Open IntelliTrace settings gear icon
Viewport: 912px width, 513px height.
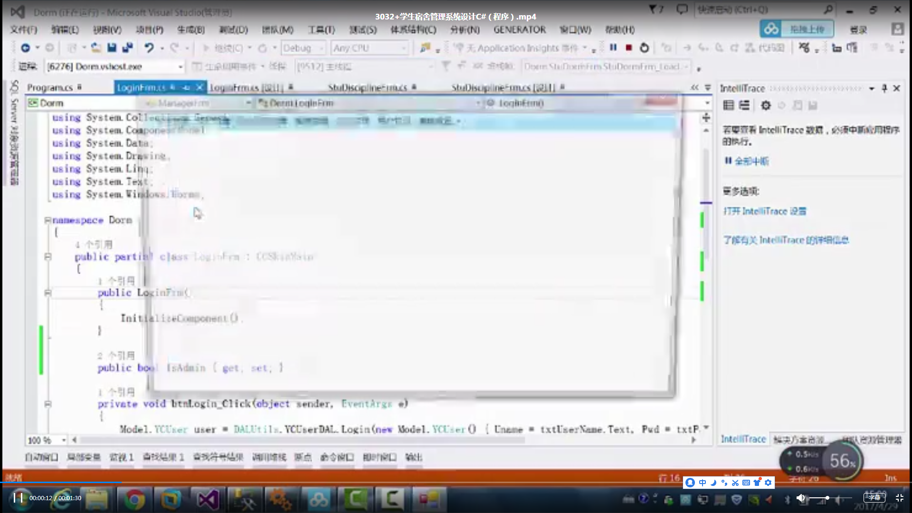[766, 105]
